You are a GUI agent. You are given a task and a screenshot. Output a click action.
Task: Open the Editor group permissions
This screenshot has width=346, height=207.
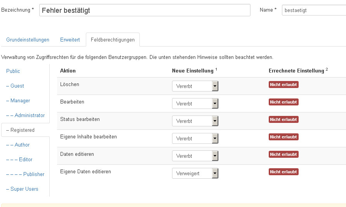point(19,160)
